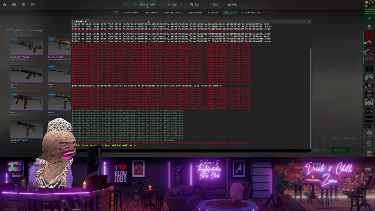Open the Store tab
Screen dimensions: 375x211
coord(215,5)
